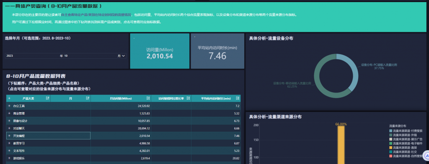The width and height of the screenshot is (429, 164).
Task: Click the yellow 66.00% bar in channel chart
Action: click(341, 145)
